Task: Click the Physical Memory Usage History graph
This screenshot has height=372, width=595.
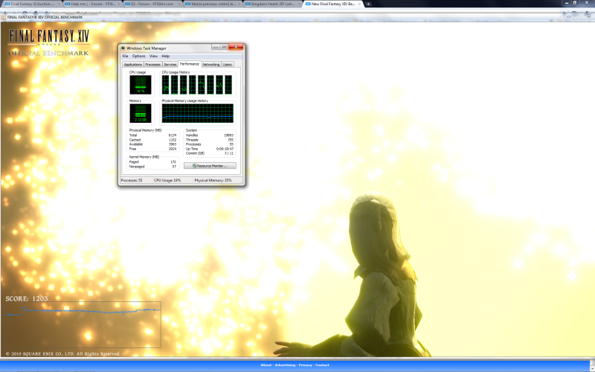Action: click(x=198, y=113)
